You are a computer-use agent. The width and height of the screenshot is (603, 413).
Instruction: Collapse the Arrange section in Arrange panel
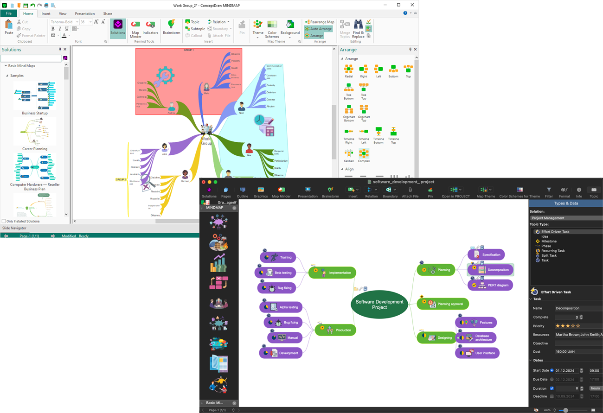342,59
